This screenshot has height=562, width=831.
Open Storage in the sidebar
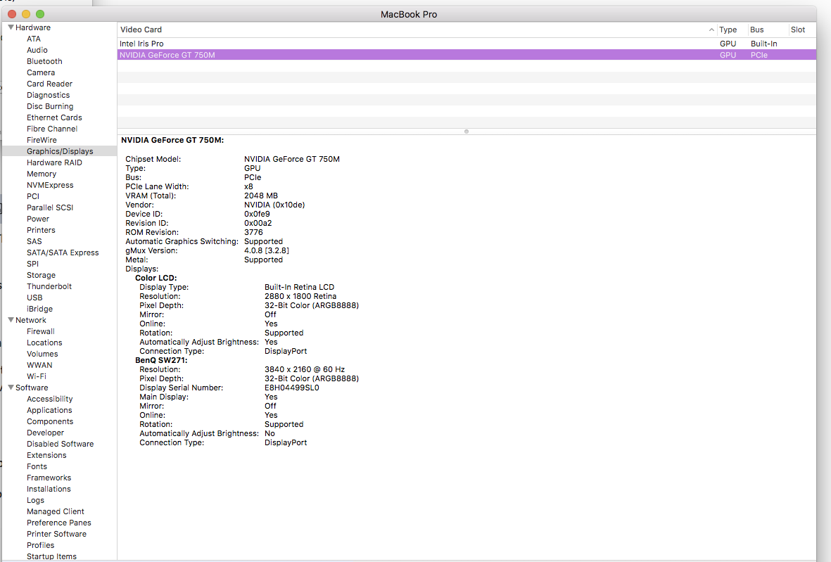coord(41,275)
